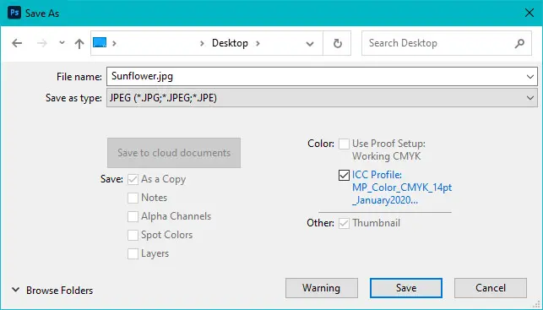Open the recent locations chevron

point(62,42)
